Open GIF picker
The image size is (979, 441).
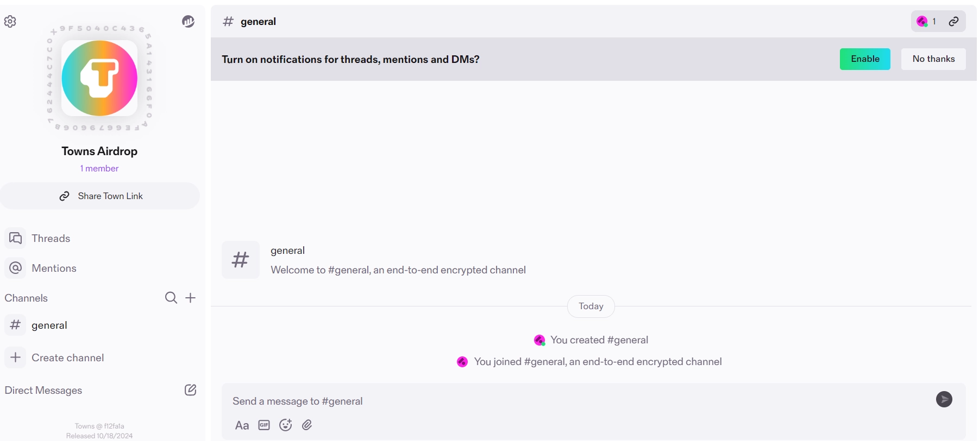[264, 425]
